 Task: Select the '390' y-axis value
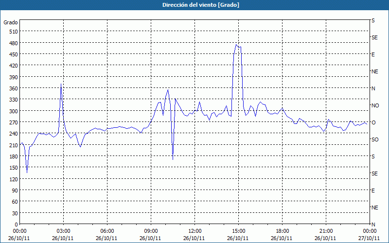tap(14, 77)
